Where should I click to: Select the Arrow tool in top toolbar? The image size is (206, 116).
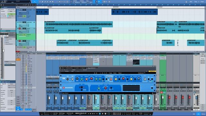click(x=35, y=2)
